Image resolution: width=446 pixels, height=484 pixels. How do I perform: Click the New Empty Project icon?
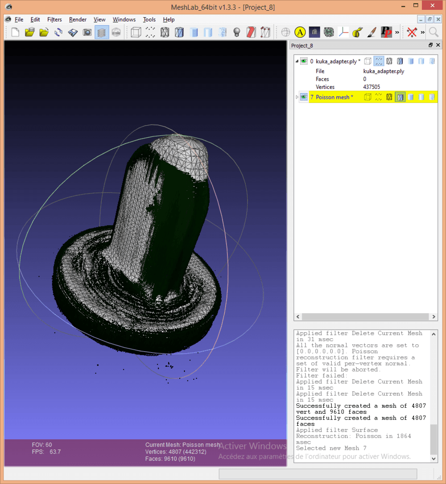tap(15, 32)
